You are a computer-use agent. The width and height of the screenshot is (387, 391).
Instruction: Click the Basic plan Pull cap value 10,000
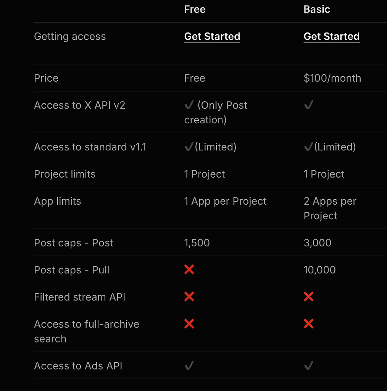click(320, 270)
